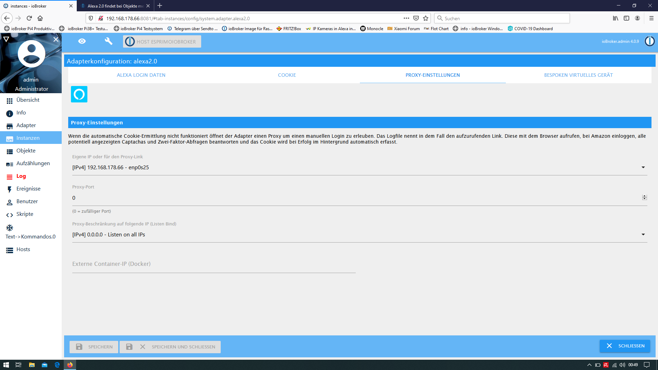The width and height of the screenshot is (658, 370).
Task: Open the Flot Chart bookmark
Action: pos(436,29)
